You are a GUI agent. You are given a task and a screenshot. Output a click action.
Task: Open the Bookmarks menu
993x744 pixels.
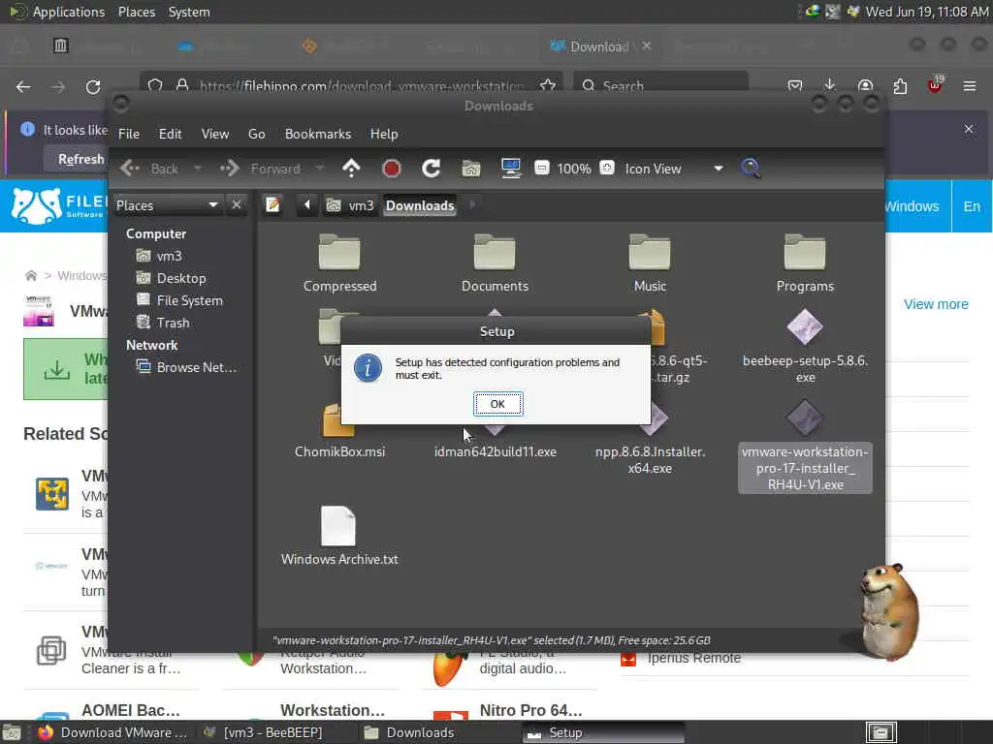click(318, 134)
